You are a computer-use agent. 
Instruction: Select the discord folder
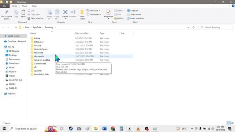37,45
